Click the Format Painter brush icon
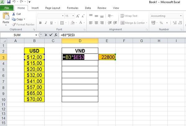Viewport: 186px width, 126px height. point(14,24)
